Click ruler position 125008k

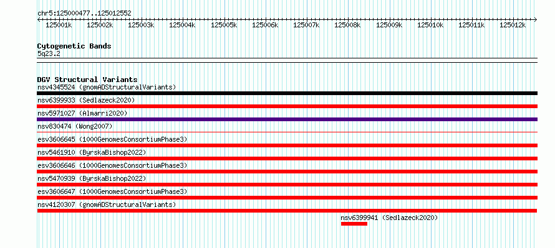tap(347, 25)
